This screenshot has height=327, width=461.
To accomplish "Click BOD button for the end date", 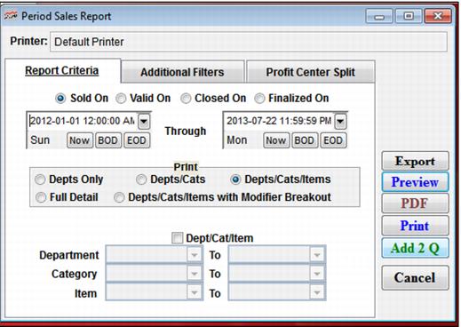I will 305,140.
